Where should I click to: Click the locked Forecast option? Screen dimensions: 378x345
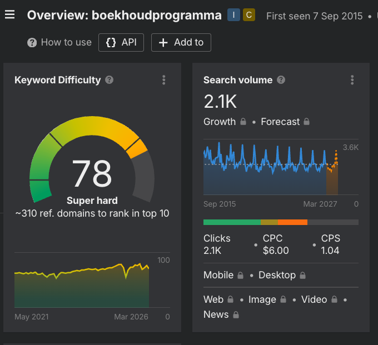285,122
